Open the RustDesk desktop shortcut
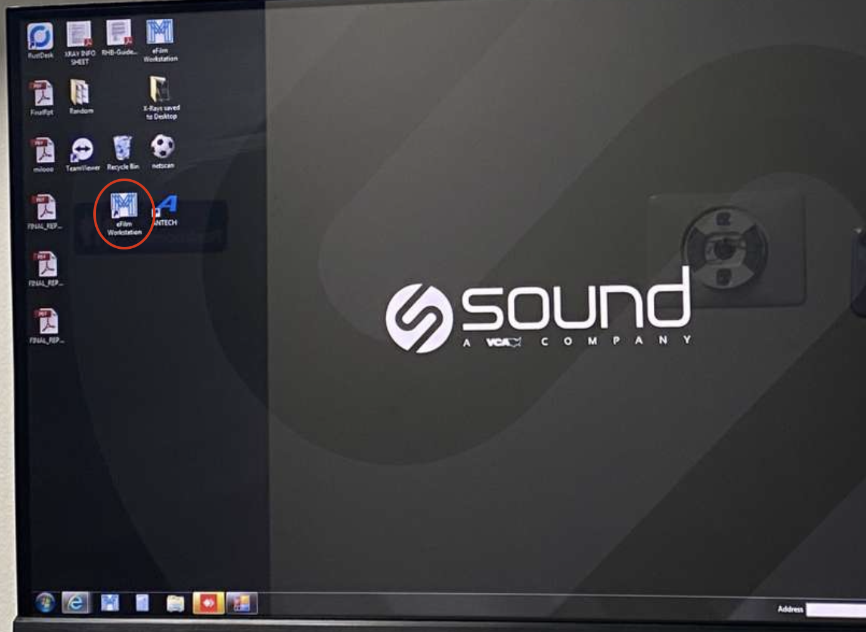 [x=40, y=40]
